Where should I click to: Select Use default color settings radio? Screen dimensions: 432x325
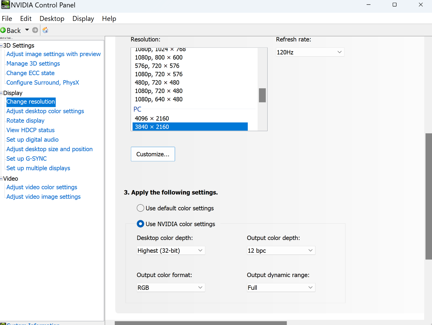pos(140,208)
